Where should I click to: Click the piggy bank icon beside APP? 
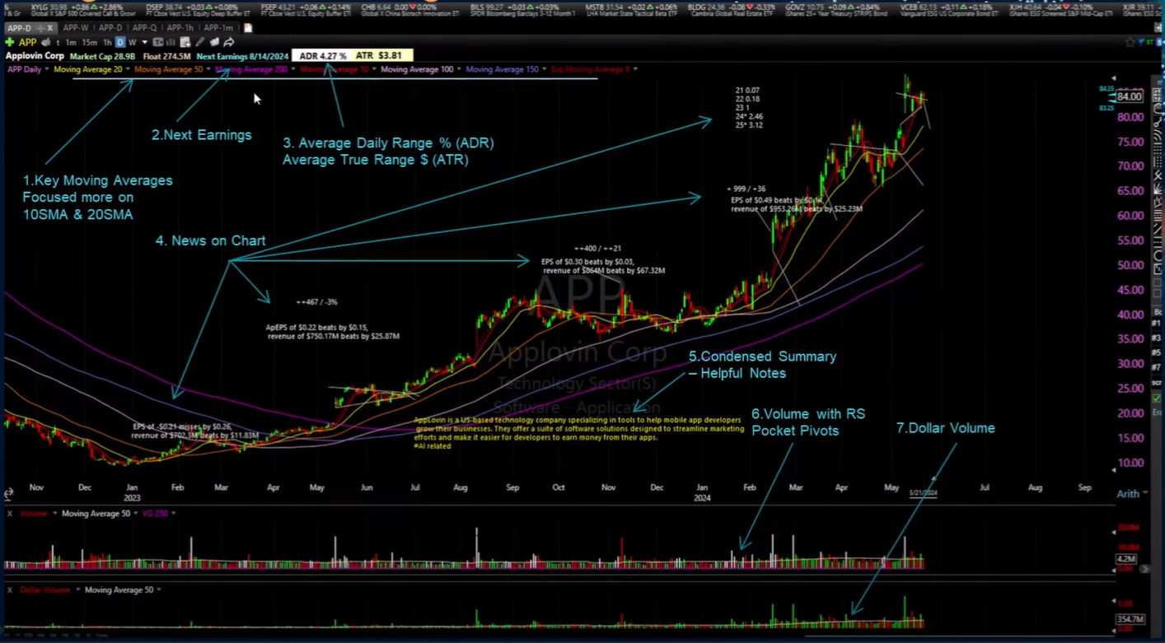[46, 42]
